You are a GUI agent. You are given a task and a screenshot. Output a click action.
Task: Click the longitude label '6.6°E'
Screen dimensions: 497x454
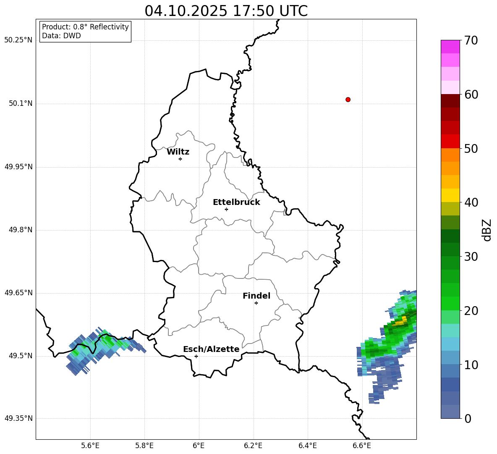[362, 446]
